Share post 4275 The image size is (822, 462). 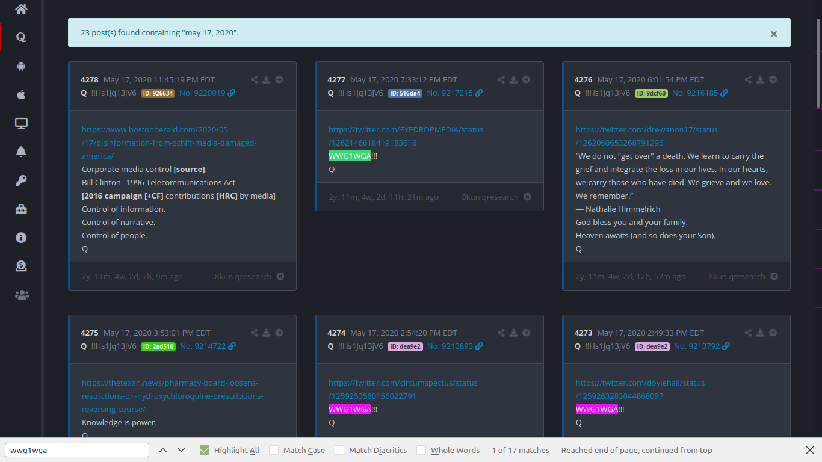(255, 333)
